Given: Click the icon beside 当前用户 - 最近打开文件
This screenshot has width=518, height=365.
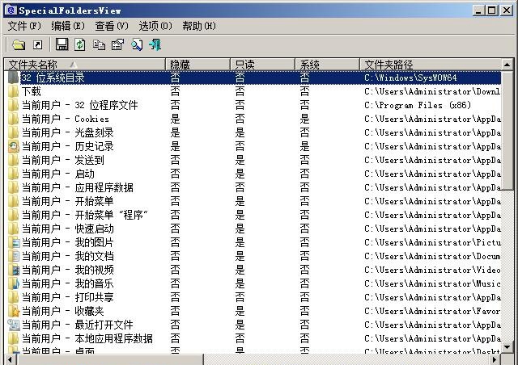Looking at the screenshot, I should click(x=14, y=325).
